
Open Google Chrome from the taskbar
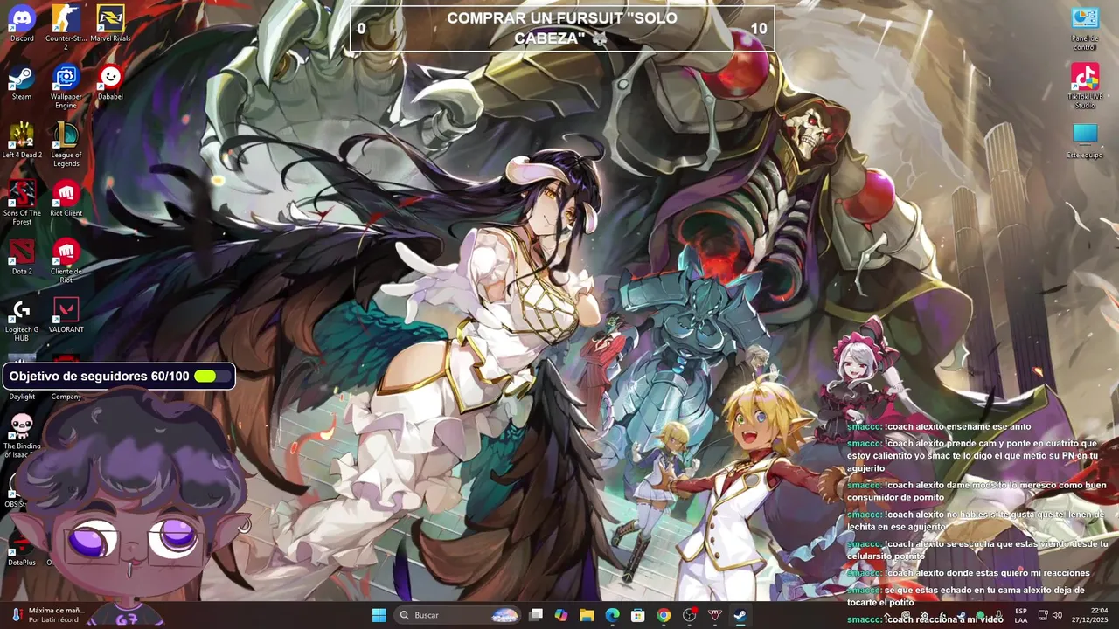pos(664,615)
